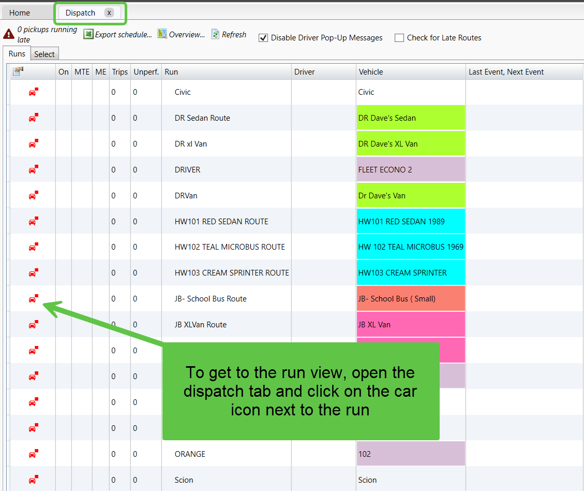
Task: Click the green DR Dave's Sedan vehicle cell
Action: tap(411, 118)
